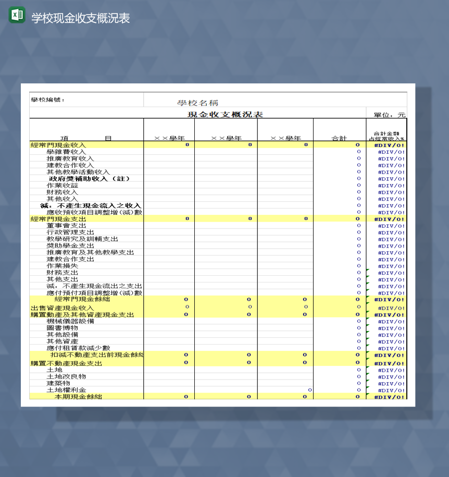Select the 合計 column header cell

[340, 138]
